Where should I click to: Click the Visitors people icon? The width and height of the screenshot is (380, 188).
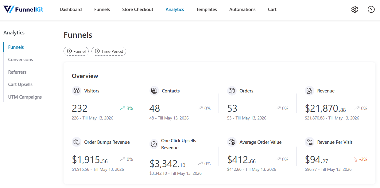76,91
